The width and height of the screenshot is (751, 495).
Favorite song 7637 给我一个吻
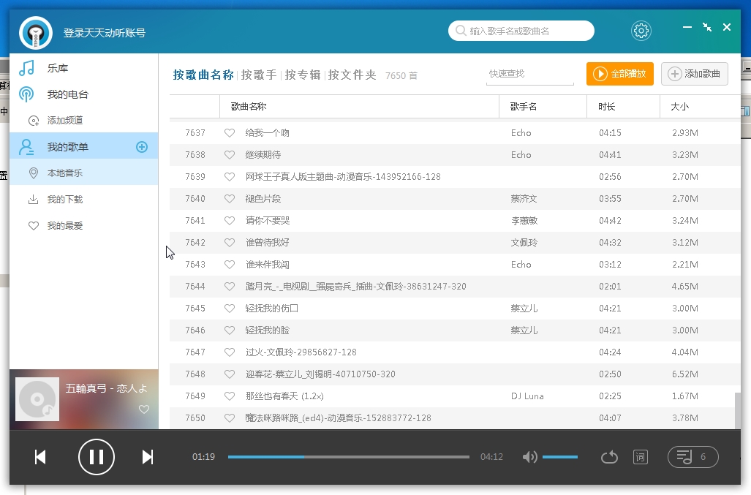[230, 132]
